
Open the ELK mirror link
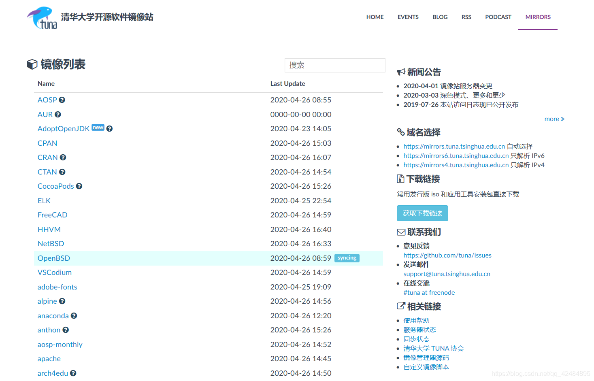tap(44, 201)
